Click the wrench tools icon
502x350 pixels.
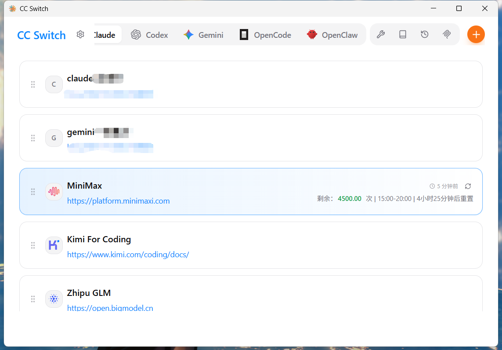click(x=381, y=34)
